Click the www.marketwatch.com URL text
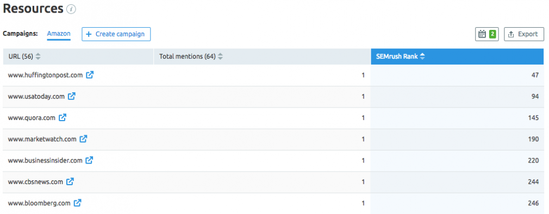Image resolution: width=549 pixels, height=214 pixels. pyautogui.click(x=42, y=139)
